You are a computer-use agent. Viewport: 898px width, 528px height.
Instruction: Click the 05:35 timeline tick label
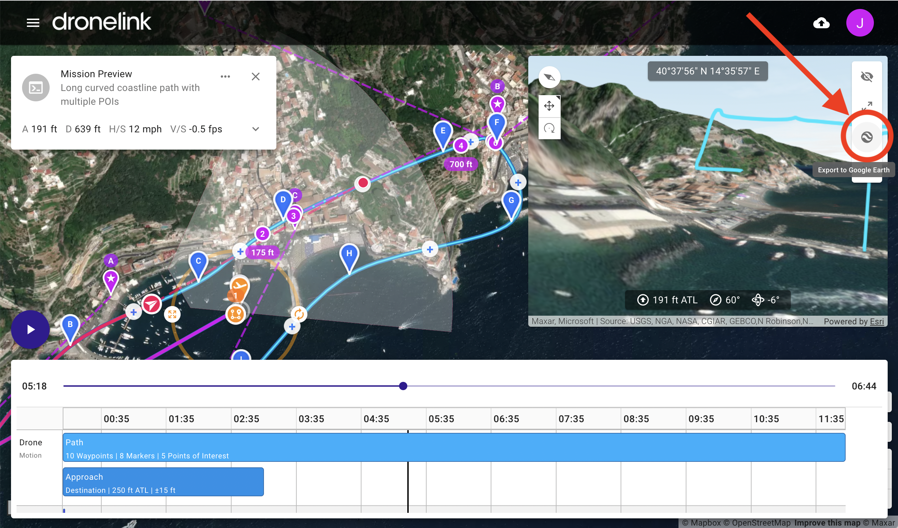(441, 418)
